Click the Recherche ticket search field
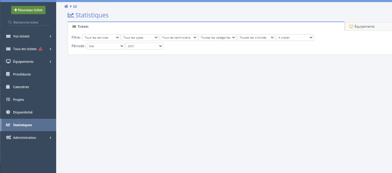This screenshot has height=173, width=392. [x=30, y=22]
